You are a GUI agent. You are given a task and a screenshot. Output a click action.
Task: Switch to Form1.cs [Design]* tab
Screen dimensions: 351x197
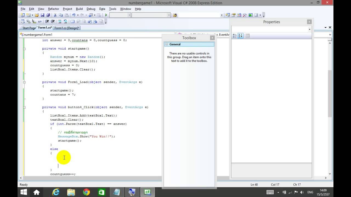[x=67, y=28]
